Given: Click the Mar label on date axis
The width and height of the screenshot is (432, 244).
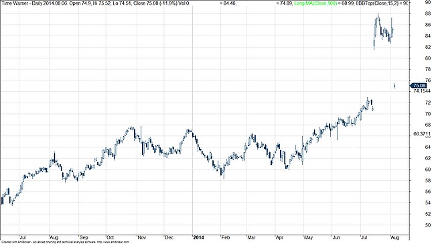Looking at the screenshot, I should tap(252, 237).
